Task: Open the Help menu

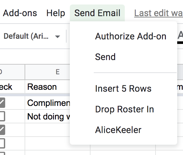Action: click(56, 13)
